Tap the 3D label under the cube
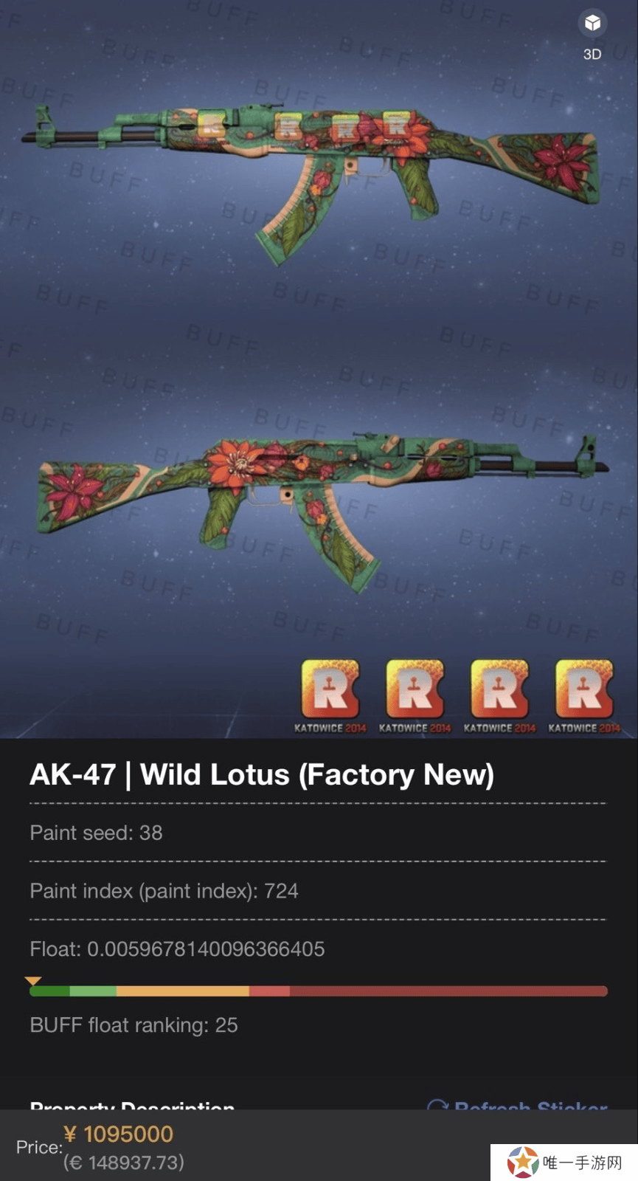Screen dimensions: 638x1181 pyautogui.click(x=592, y=55)
